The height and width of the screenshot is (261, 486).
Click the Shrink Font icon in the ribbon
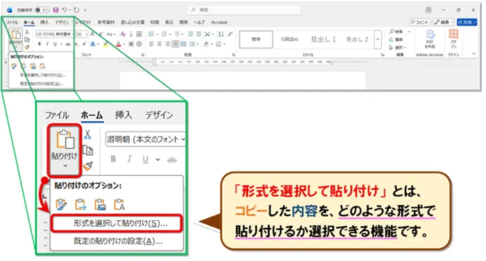tap(101, 34)
